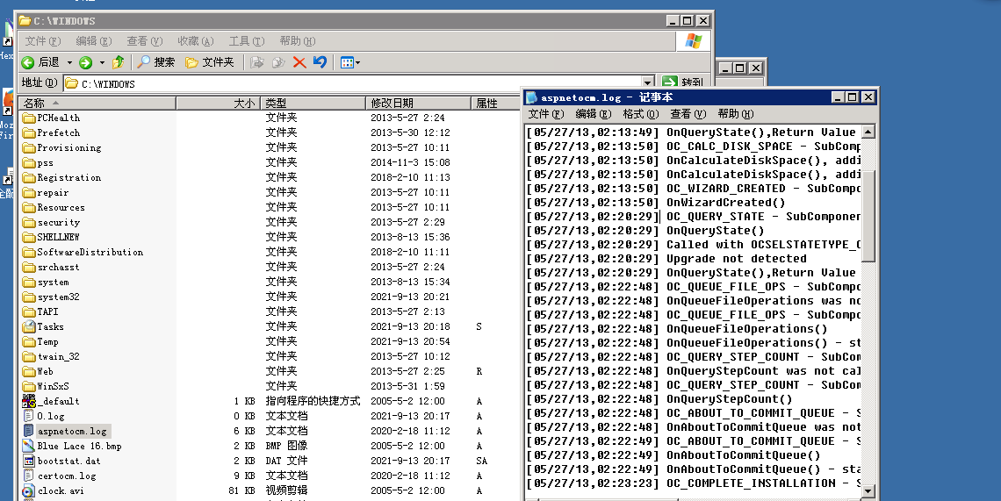Select the aspnetocm.log file

pos(66,431)
